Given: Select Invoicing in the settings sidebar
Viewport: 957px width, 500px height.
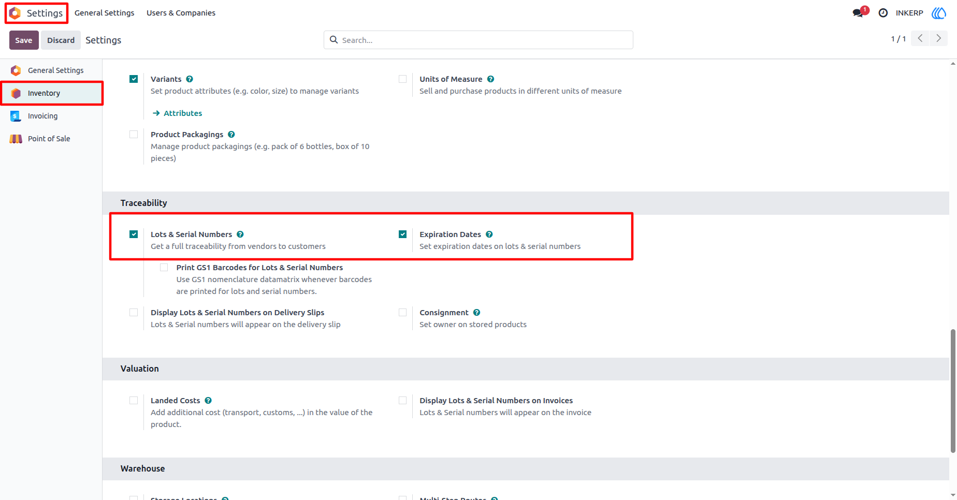Looking at the screenshot, I should 51,116.
